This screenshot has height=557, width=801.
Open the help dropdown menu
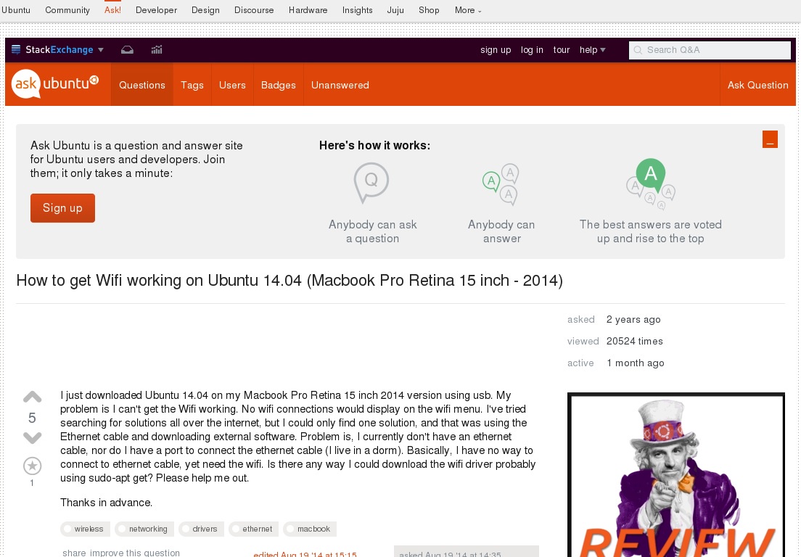[x=593, y=49]
